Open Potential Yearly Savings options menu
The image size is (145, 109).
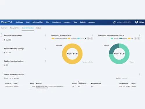point(46,35)
